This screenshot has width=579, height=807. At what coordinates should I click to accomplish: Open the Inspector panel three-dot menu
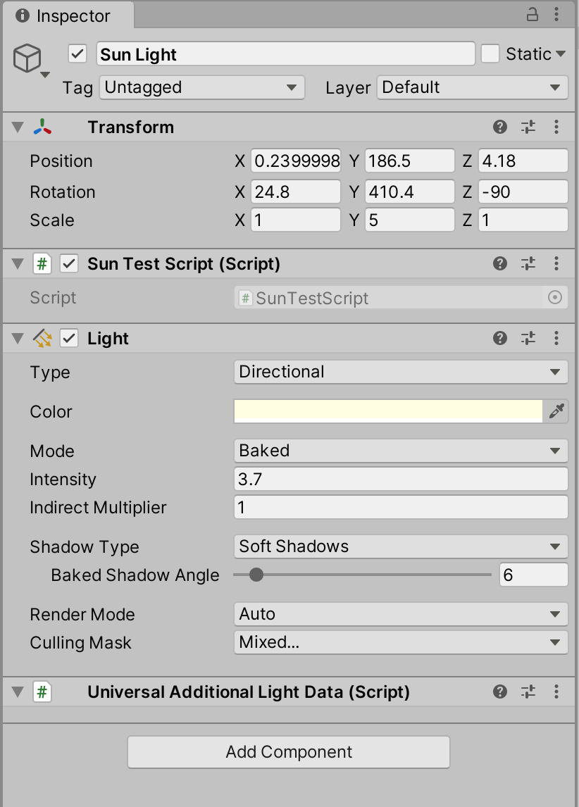point(557,15)
